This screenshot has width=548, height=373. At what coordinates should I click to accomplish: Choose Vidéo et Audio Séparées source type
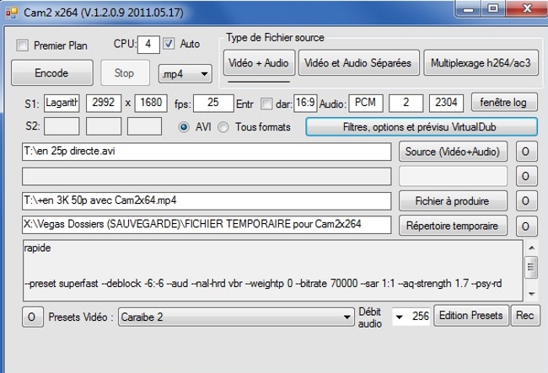click(x=359, y=63)
